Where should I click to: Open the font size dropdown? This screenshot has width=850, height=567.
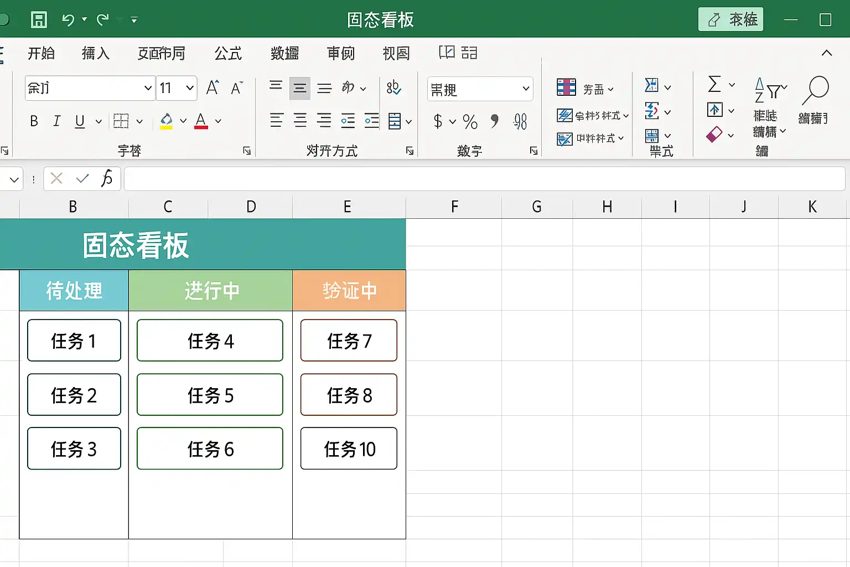190,88
